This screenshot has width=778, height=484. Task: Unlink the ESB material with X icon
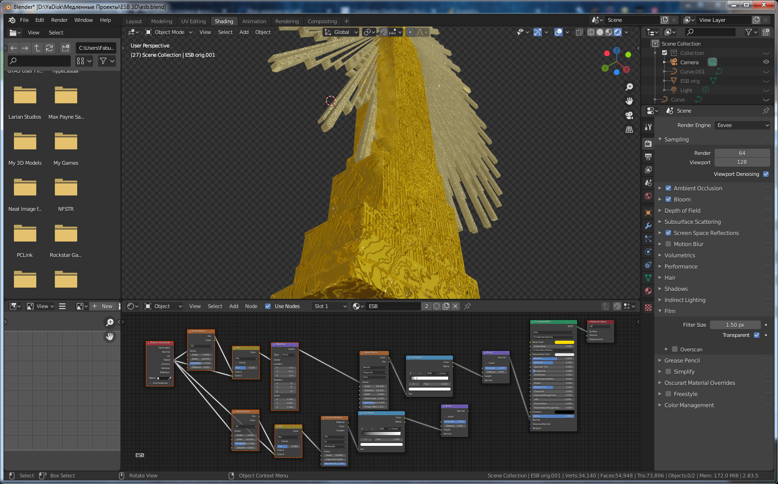pyautogui.click(x=455, y=306)
